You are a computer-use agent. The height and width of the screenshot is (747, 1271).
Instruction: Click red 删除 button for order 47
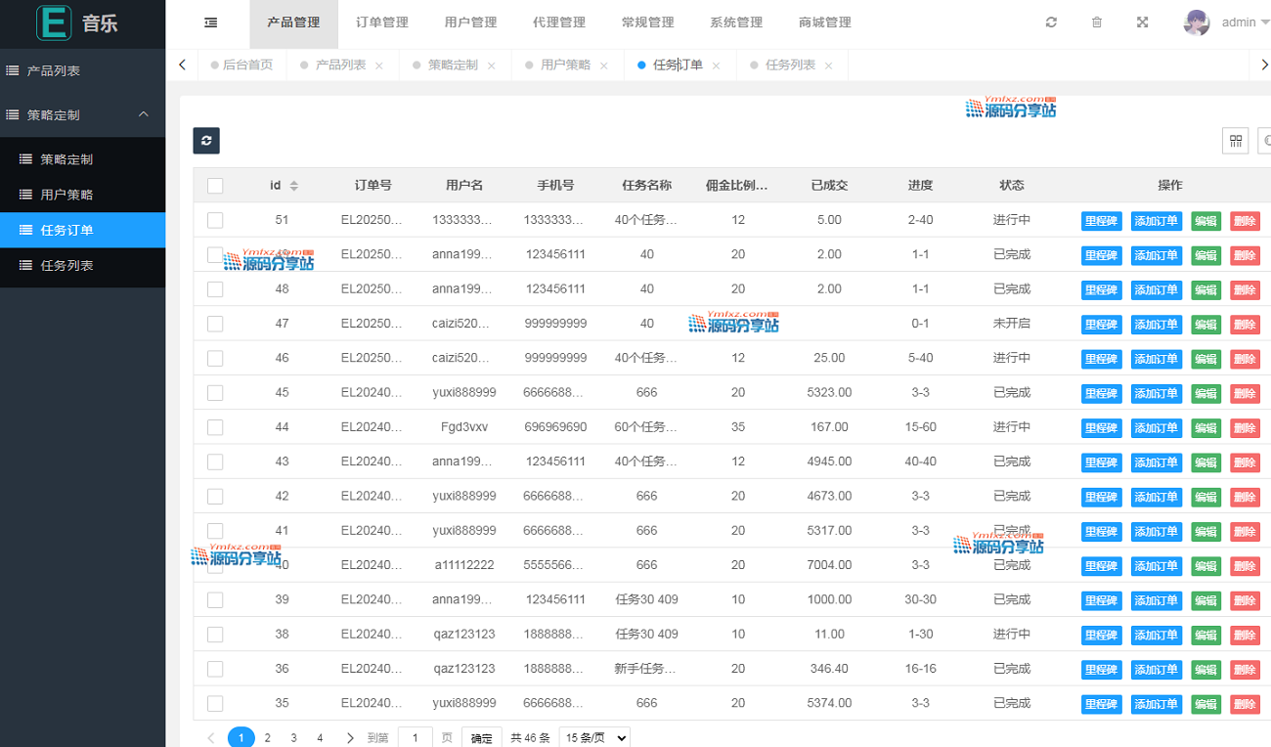click(1245, 325)
